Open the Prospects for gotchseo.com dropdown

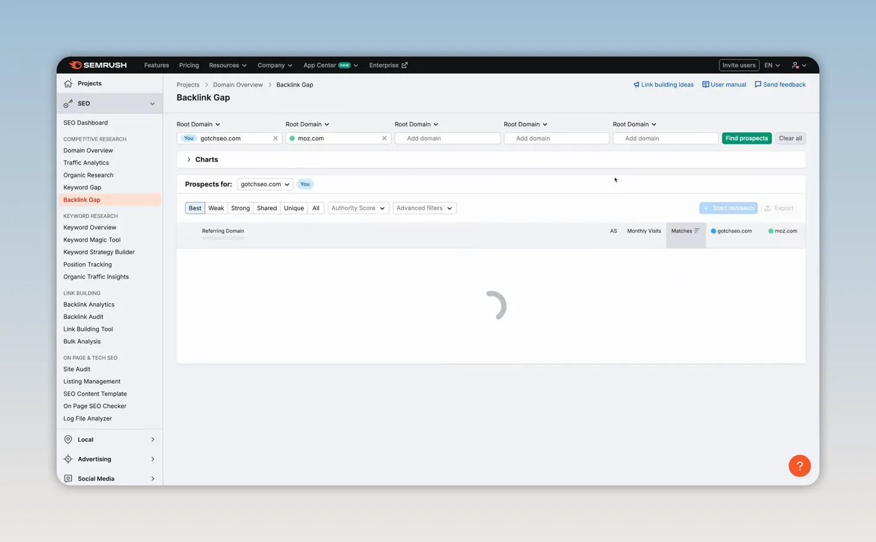[x=265, y=185]
